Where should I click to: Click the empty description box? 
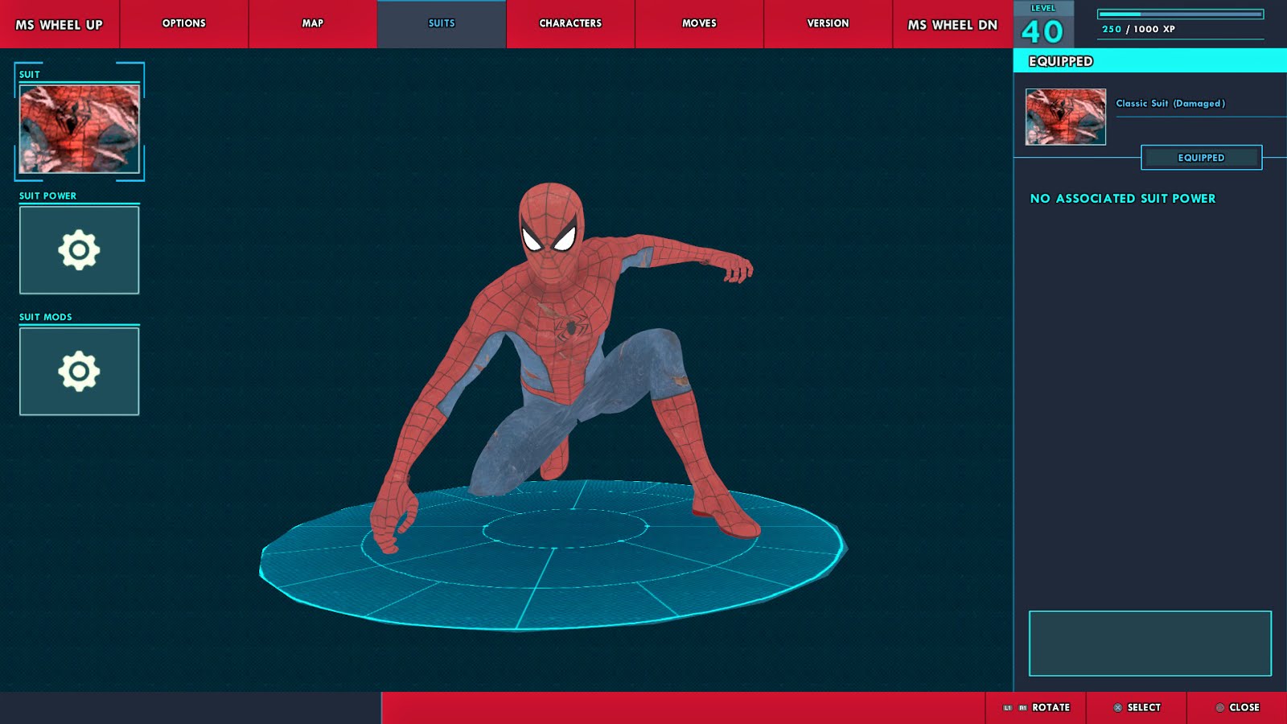click(1150, 644)
